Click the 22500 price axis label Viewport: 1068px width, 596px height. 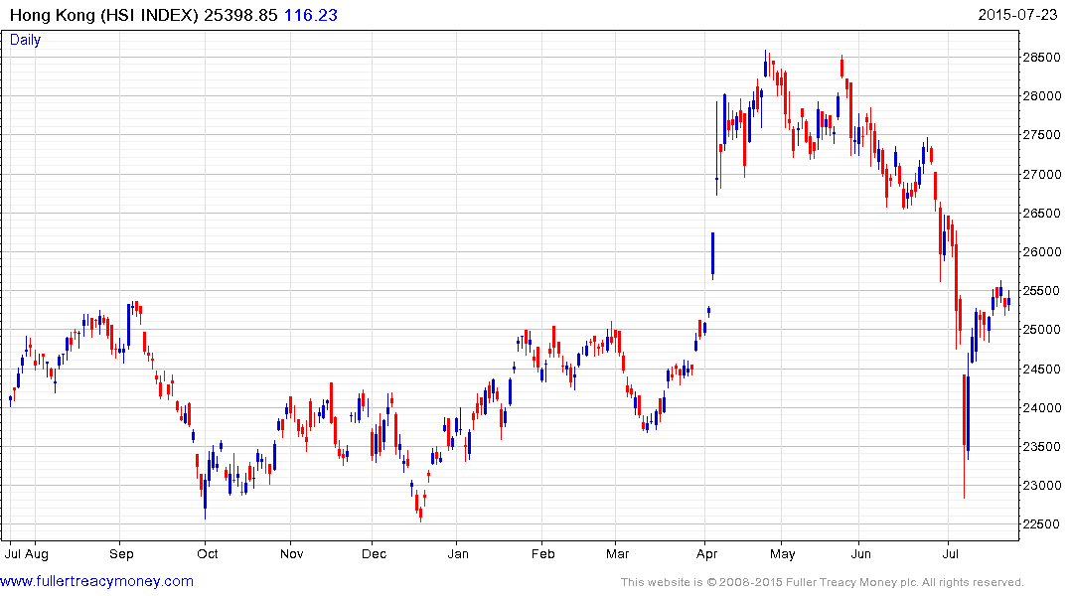pos(1041,524)
